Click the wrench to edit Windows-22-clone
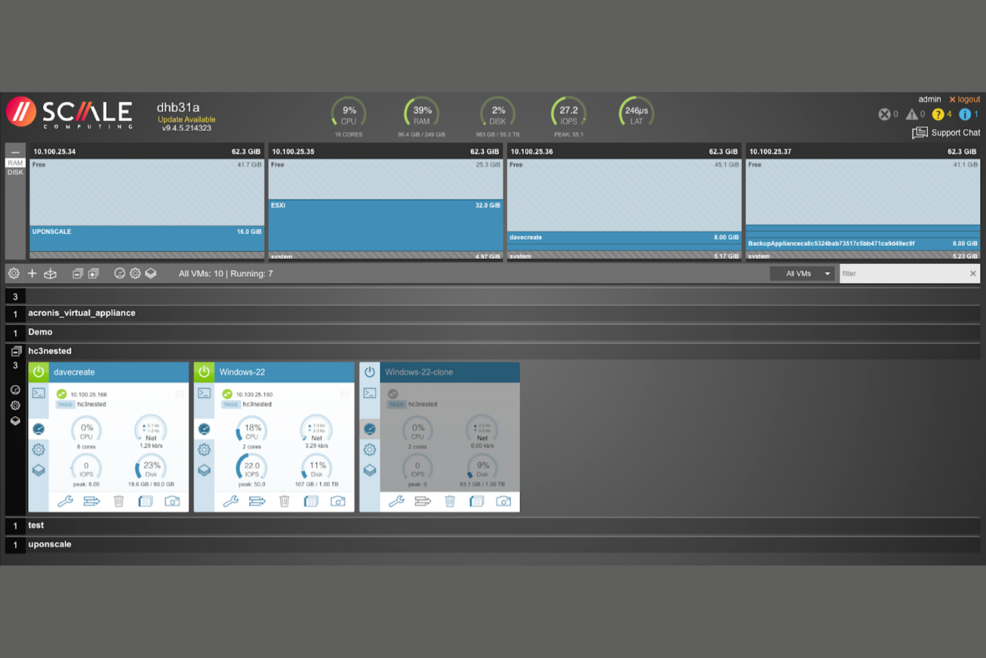Screen dimensions: 986x658 pos(396,501)
